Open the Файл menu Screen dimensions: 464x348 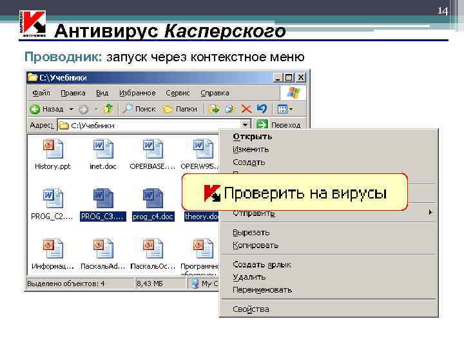(x=41, y=93)
